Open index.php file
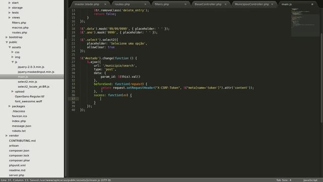Screen dimensions: 323x182 pyautogui.click(x=19, y=121)
